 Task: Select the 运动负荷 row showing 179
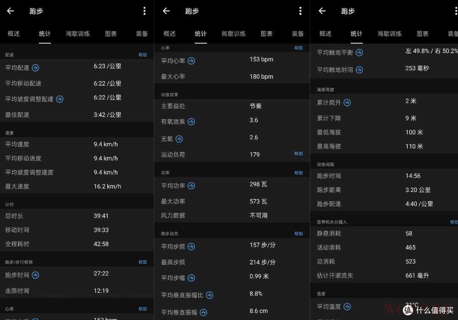point(232,154)
